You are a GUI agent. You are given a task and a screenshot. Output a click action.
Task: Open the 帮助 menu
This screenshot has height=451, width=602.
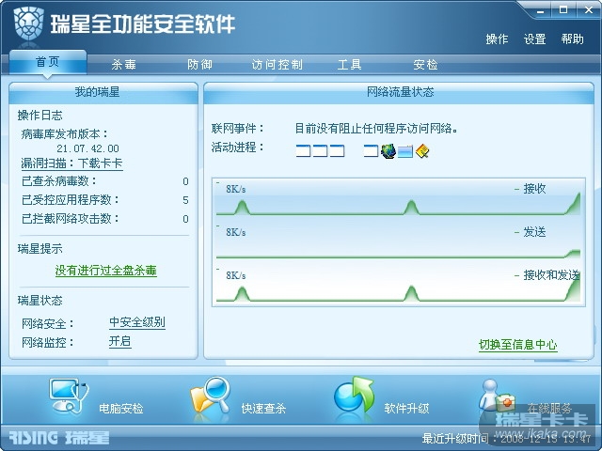pyautogui.click(x=572, y=39)
